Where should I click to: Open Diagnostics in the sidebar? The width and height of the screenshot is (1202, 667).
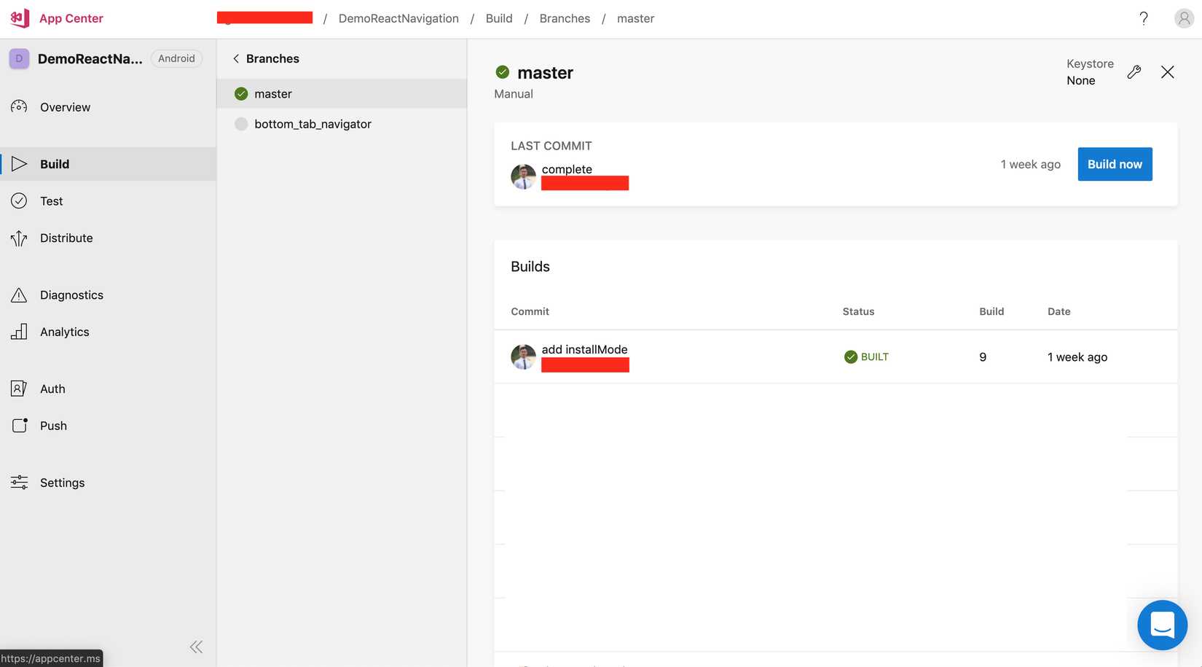click(x=108, y=295)
